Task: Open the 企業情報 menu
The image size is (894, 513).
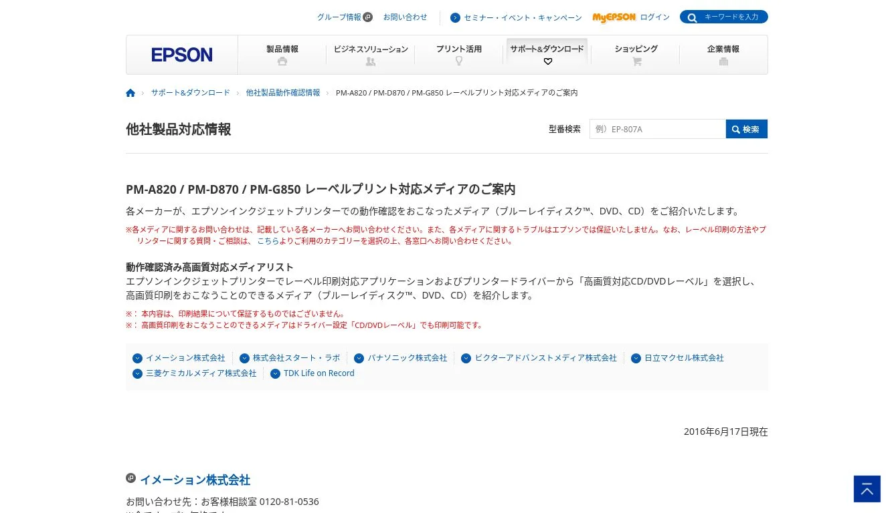Action: click(723, 55)
